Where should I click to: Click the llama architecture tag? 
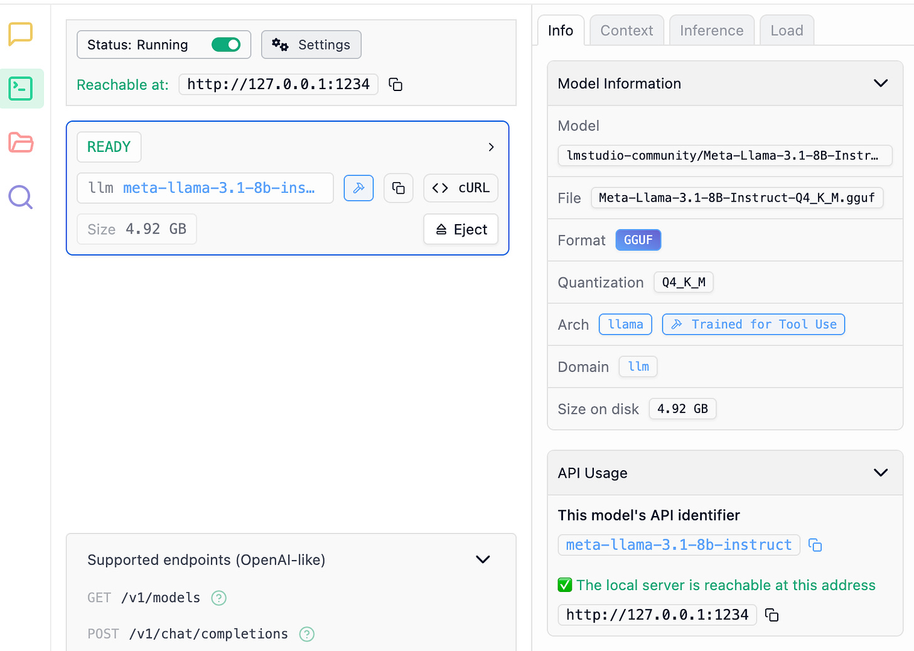pyautogui.click(x=626, y=325)
